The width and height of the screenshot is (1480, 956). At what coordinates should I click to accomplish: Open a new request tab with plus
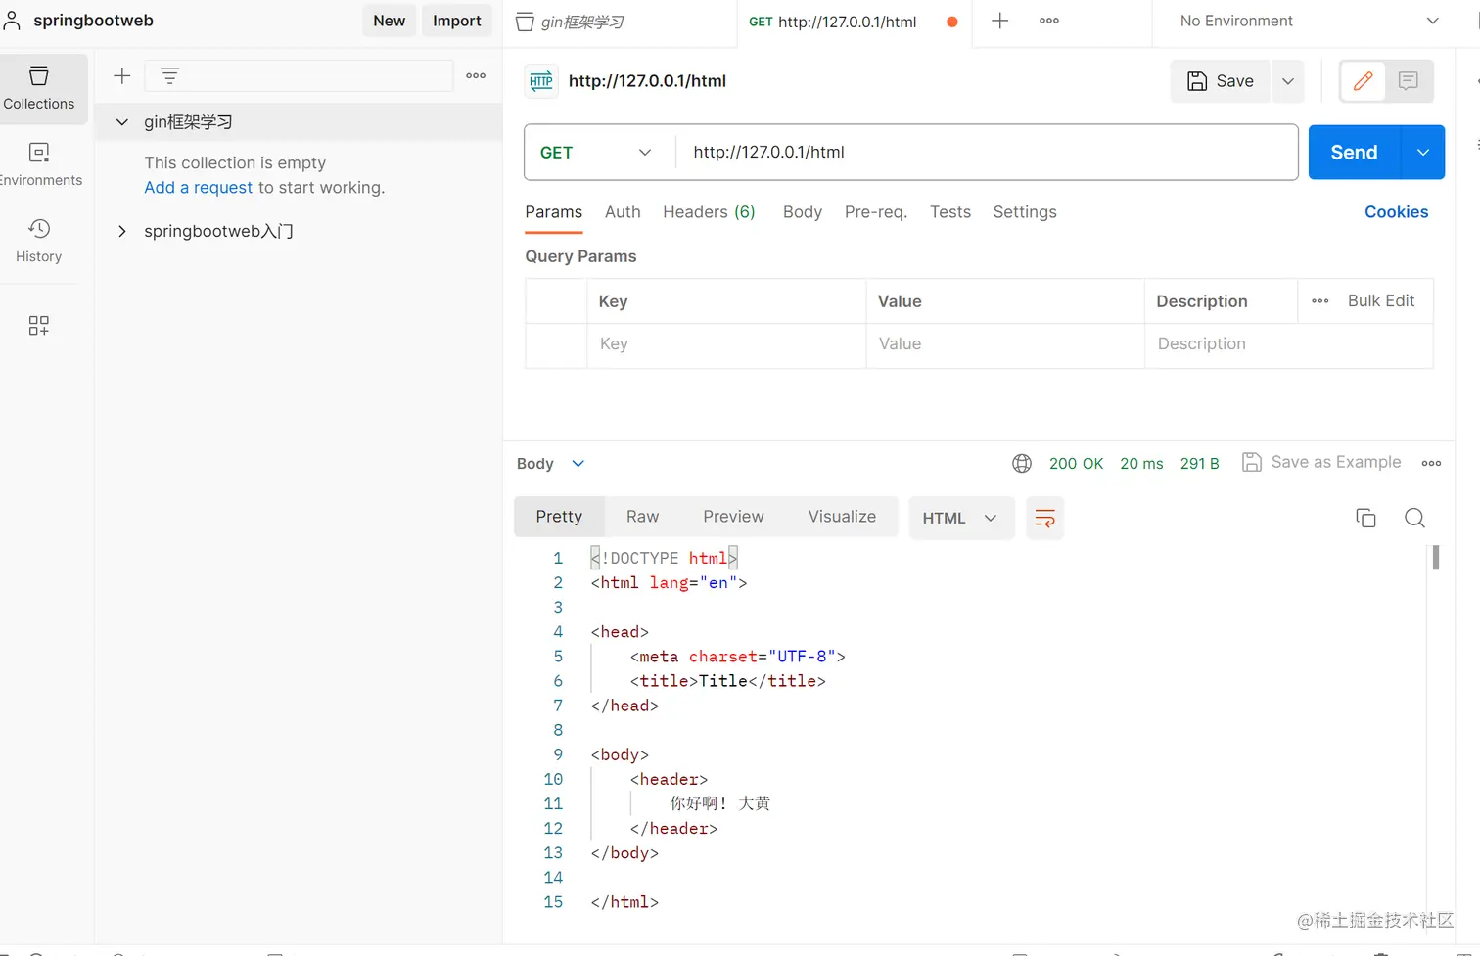pos(999,21)
